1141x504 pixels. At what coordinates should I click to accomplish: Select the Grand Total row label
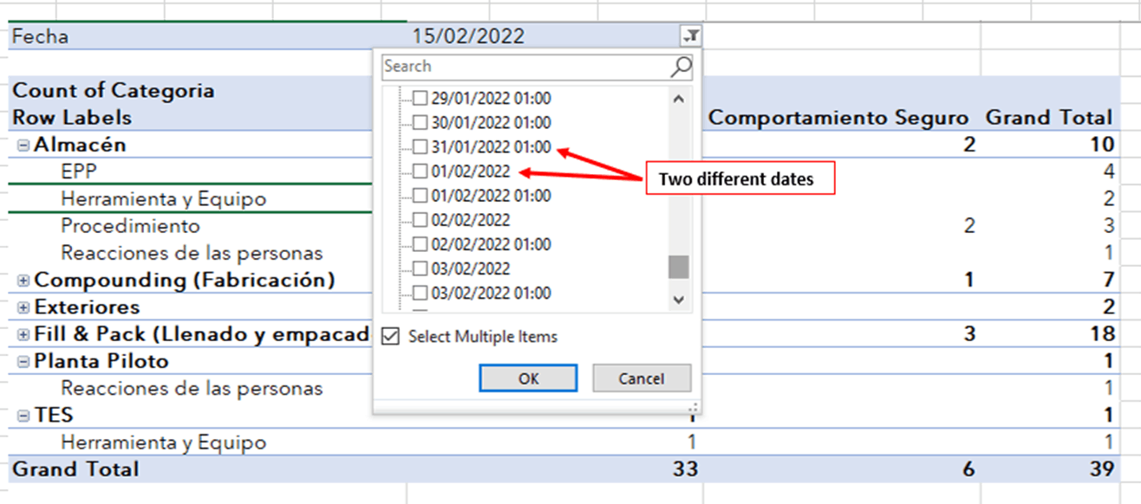point(75,469)
